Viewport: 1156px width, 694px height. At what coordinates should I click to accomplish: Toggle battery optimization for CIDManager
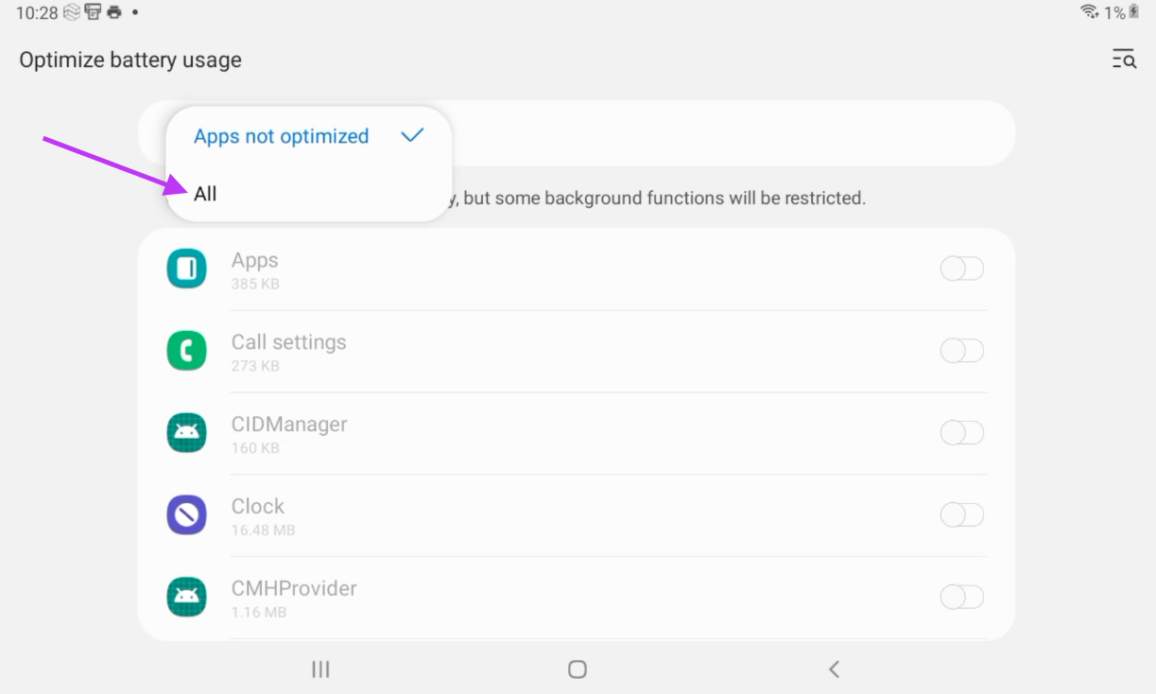click(x=961, y=433)
